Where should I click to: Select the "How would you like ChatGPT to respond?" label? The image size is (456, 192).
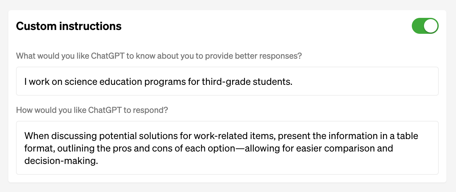[x=92, y=110]
